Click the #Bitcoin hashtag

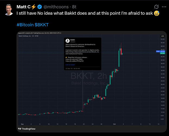(25, 25)
